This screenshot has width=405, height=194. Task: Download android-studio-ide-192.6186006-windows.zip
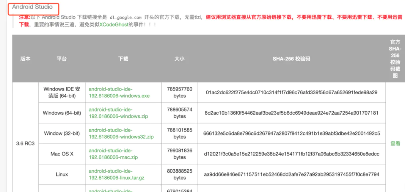click(x=118, y=113)
